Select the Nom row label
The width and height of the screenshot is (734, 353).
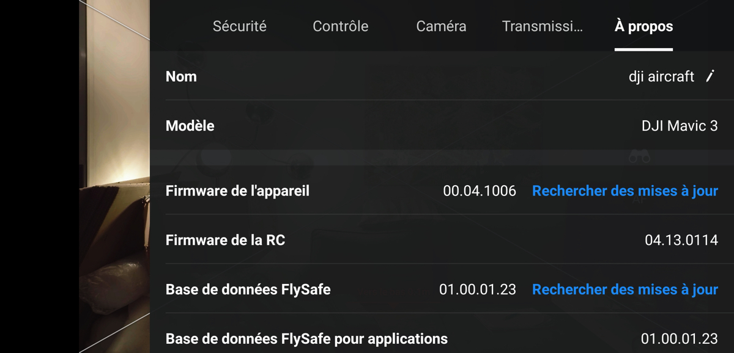click(181, 76)
